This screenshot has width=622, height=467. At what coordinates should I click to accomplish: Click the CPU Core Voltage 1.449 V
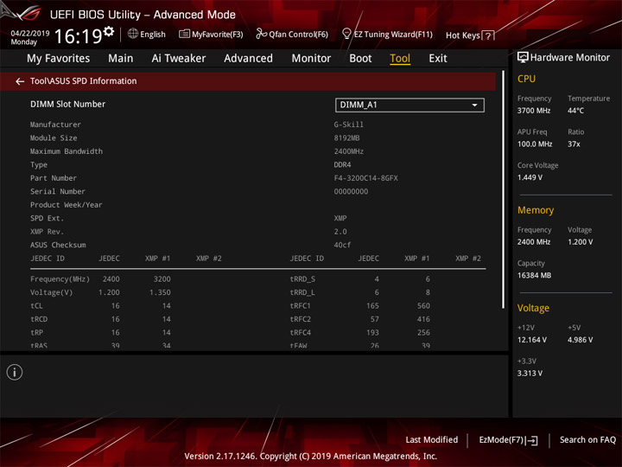530,177
